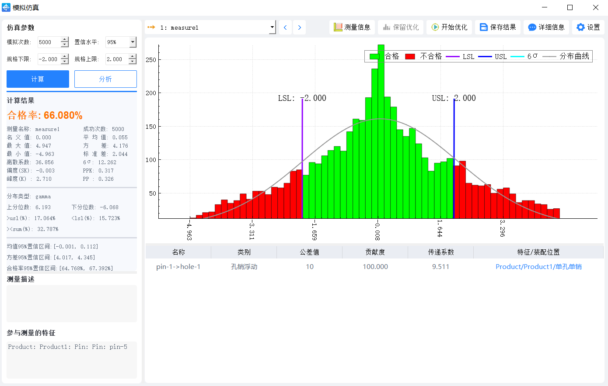Go to previous measurement arrow
The image size is (608, 386).
pos(285,28)
